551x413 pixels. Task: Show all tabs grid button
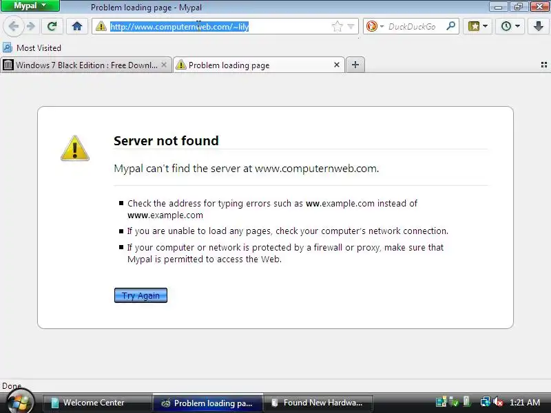click(544, 65)
